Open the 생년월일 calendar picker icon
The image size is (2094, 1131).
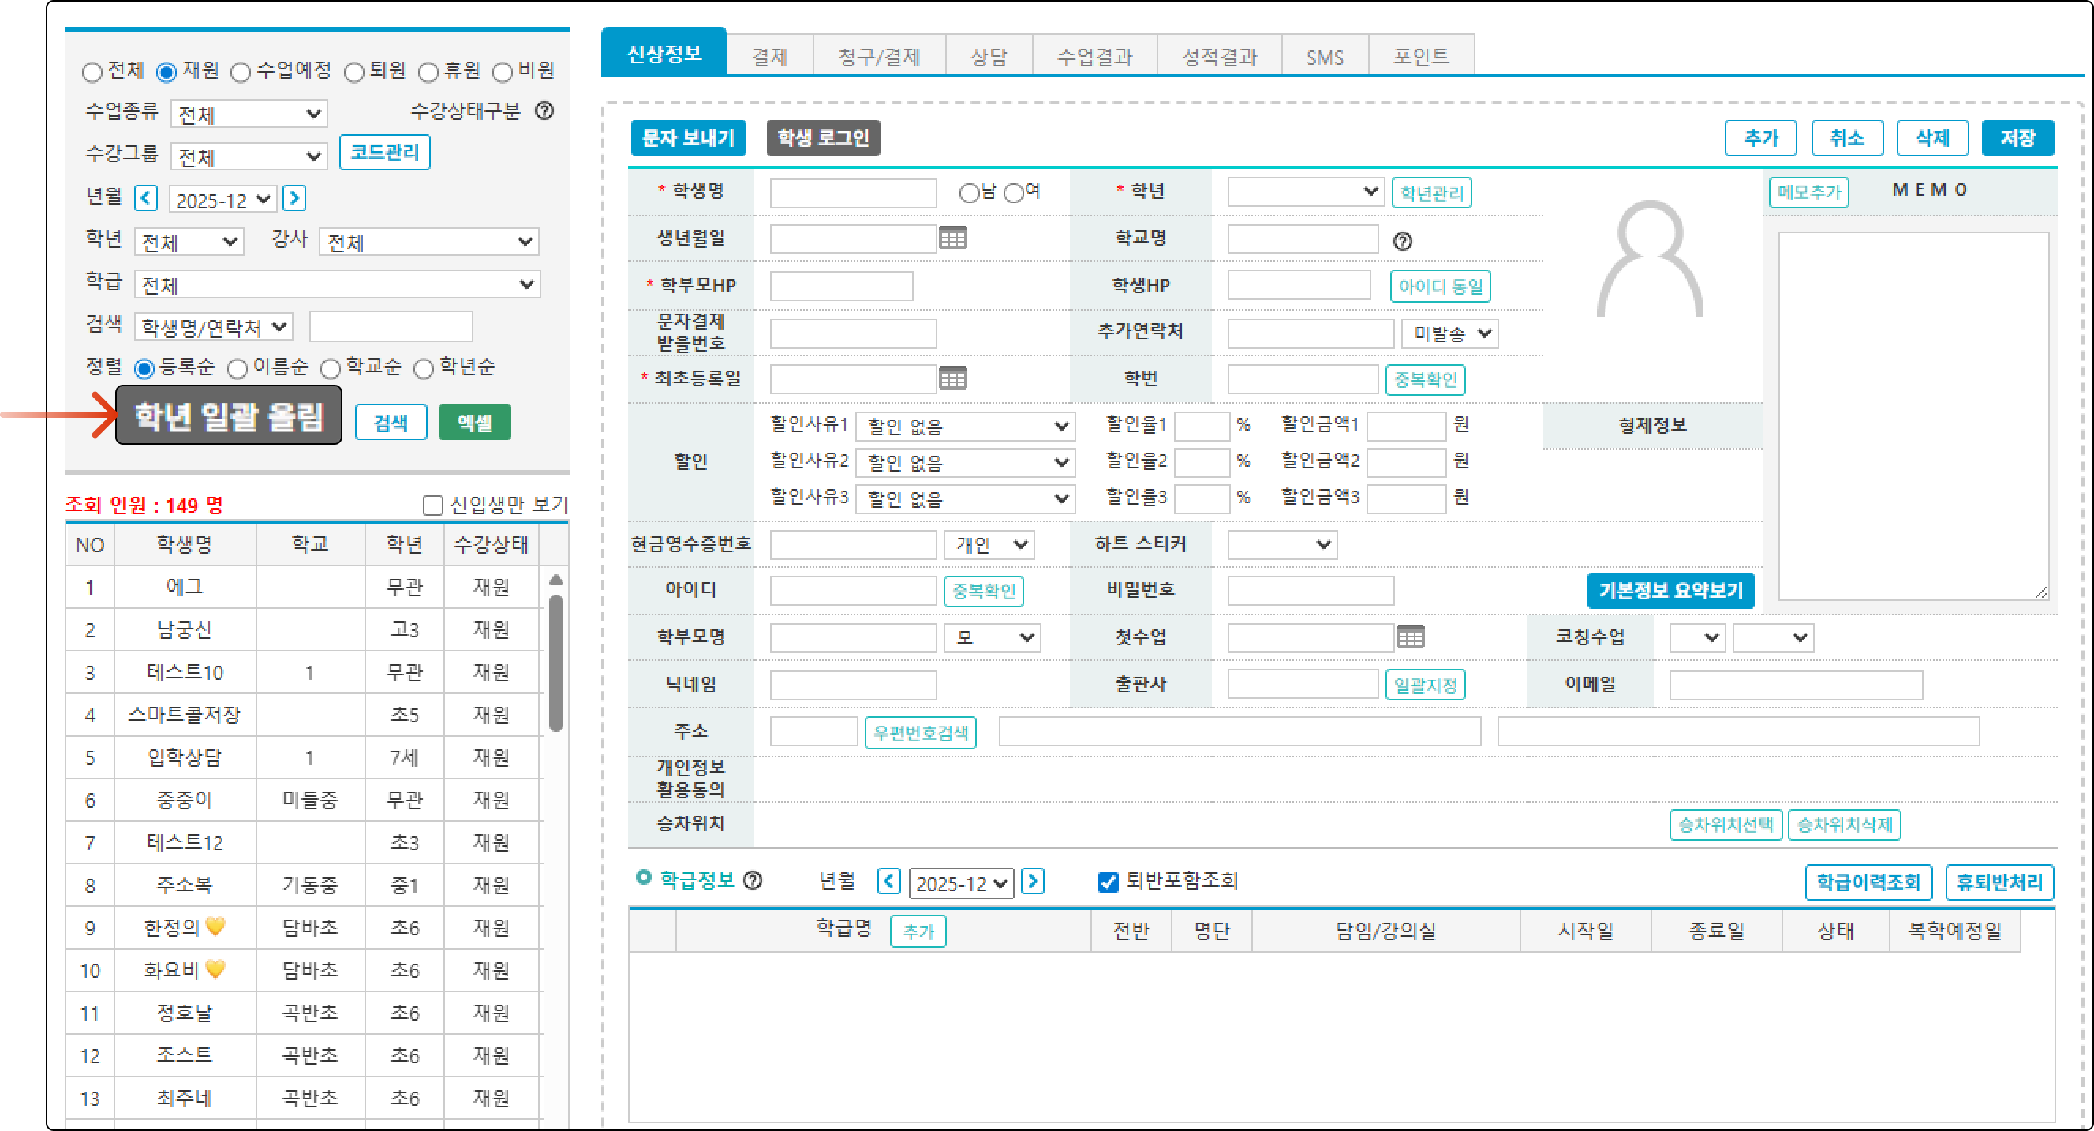click(952, 238)
